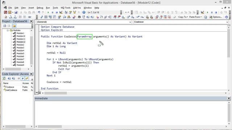Toggle the highlighted blue icon in Code Explorer

(x=22, y=78)
